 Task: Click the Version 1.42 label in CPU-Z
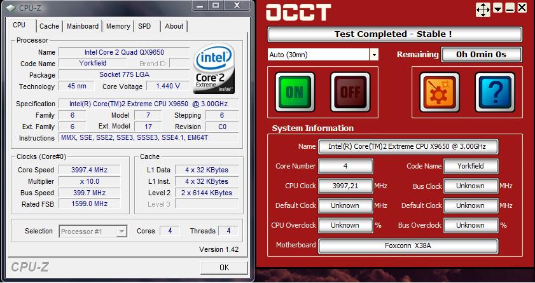point(219,249)
